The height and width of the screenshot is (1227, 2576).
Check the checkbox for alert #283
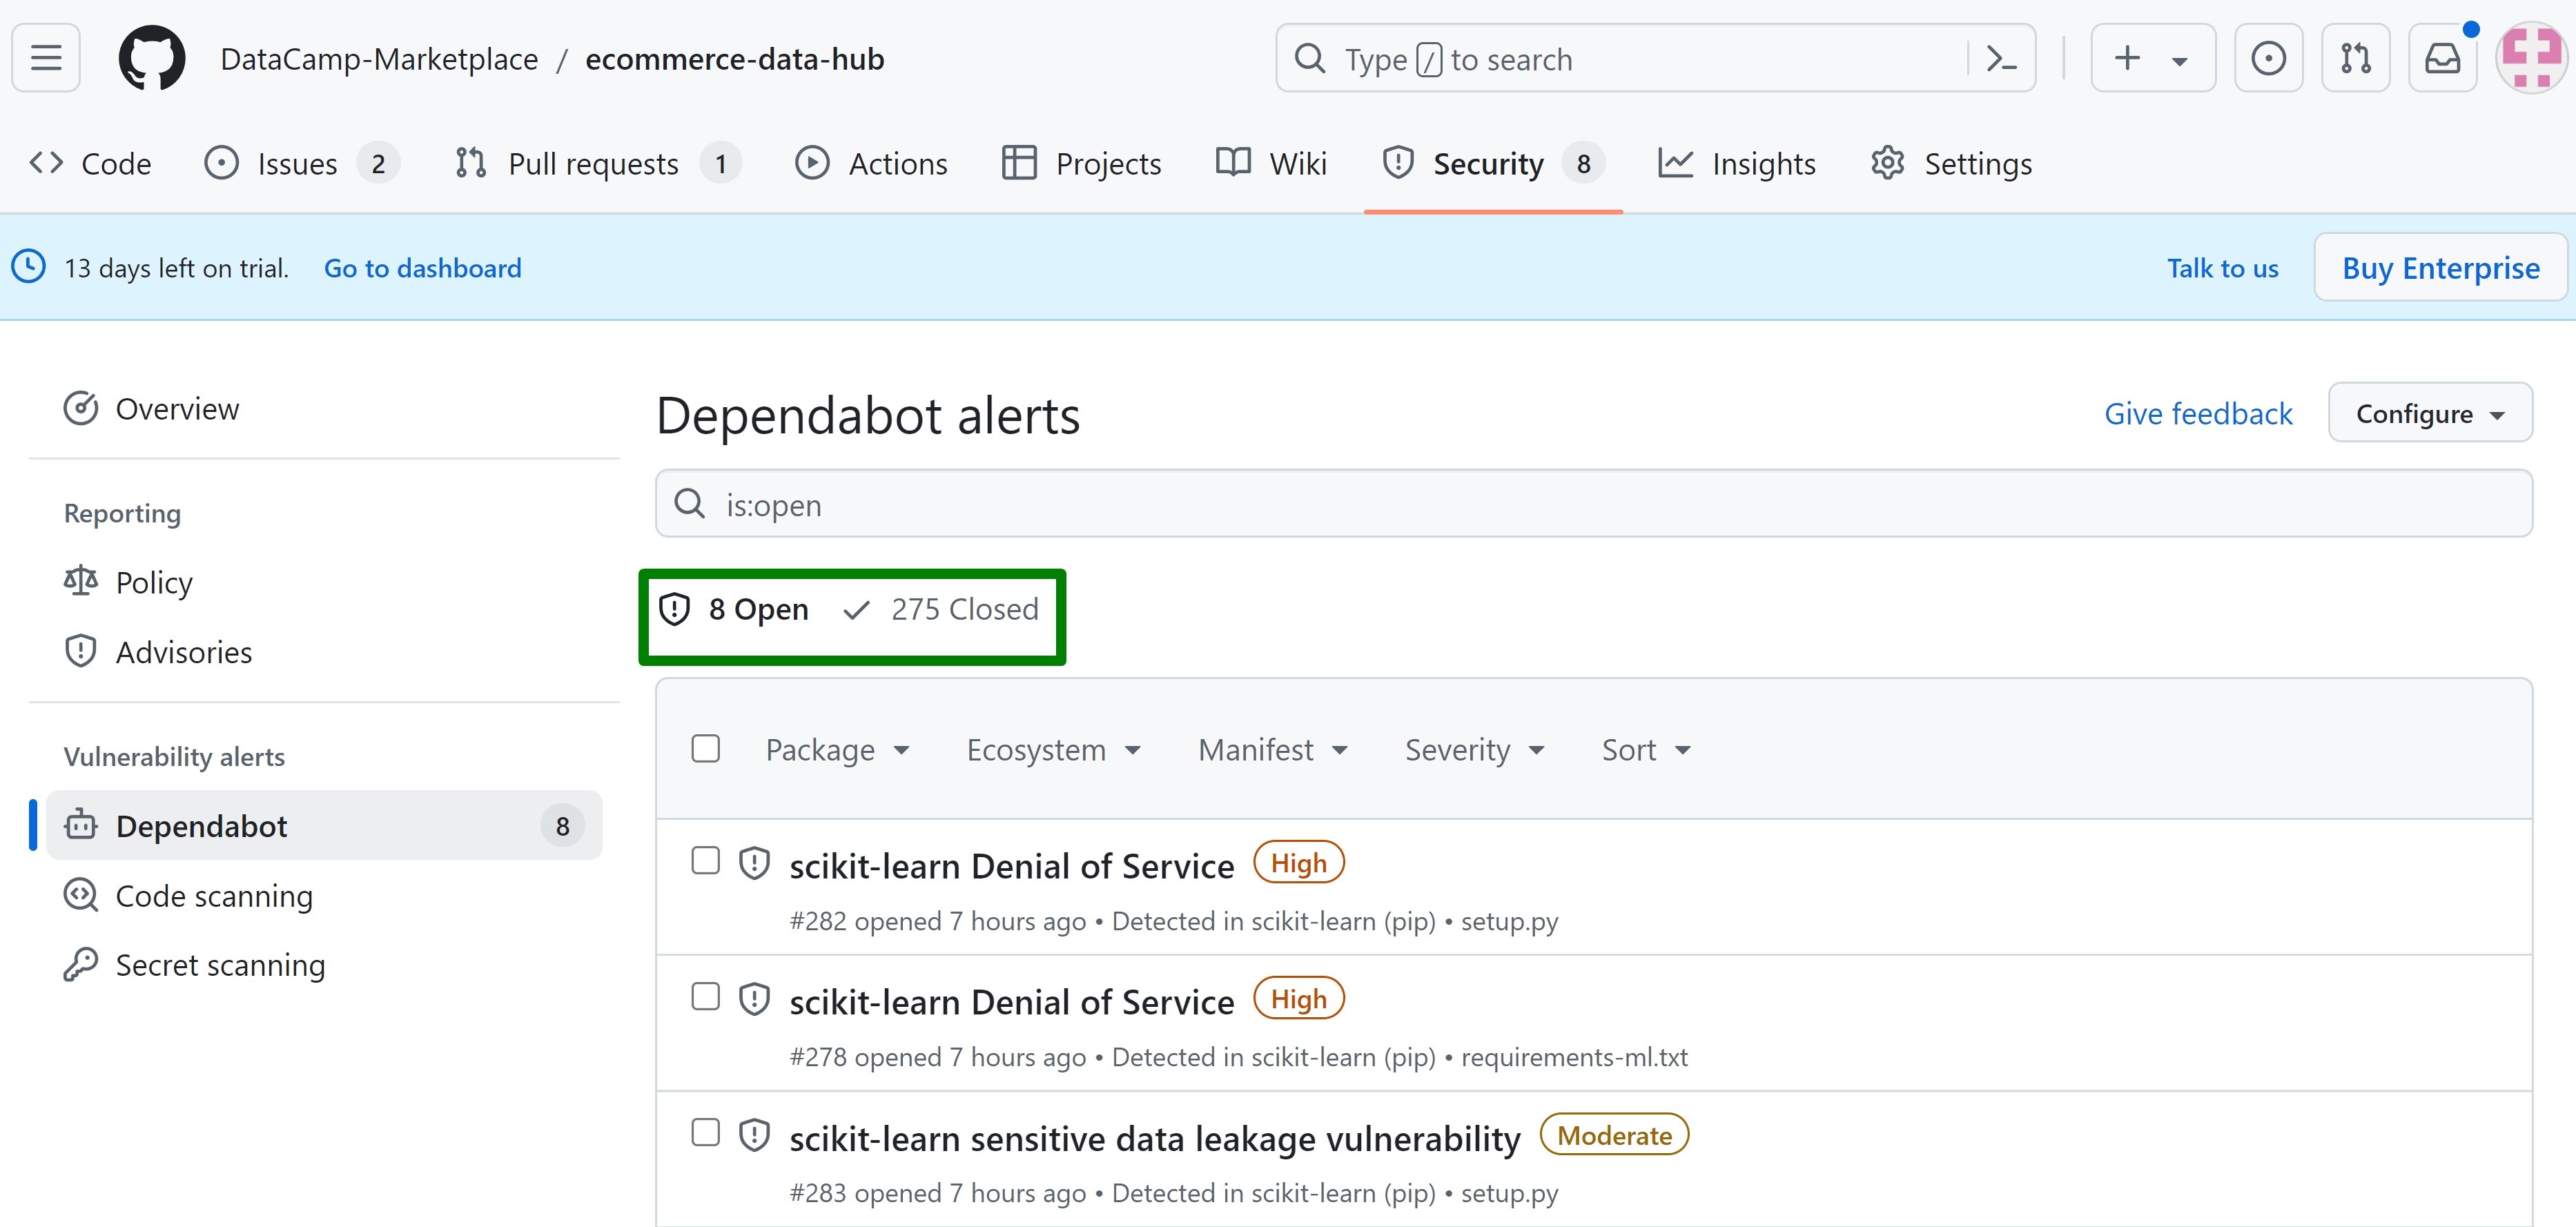pyautogui.click(x=706, y=1132)
